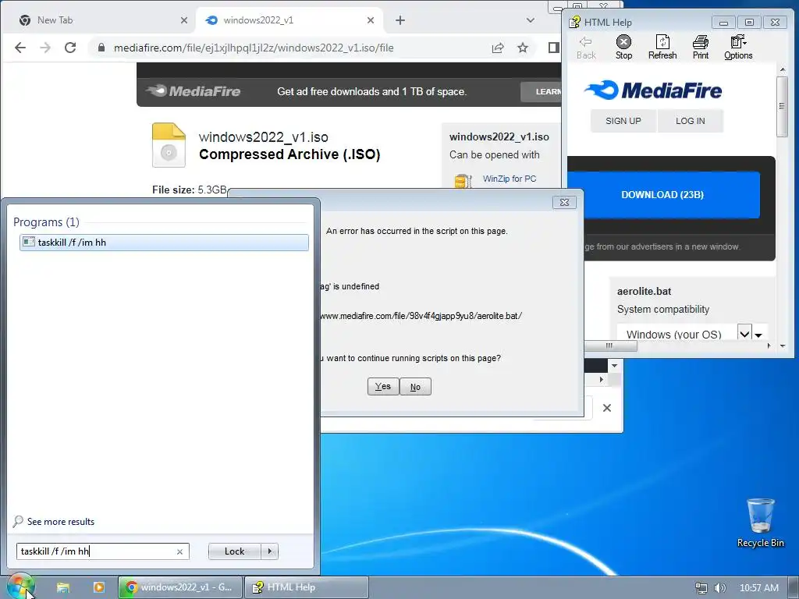Click network icon in system tray

tap(701, 588)
